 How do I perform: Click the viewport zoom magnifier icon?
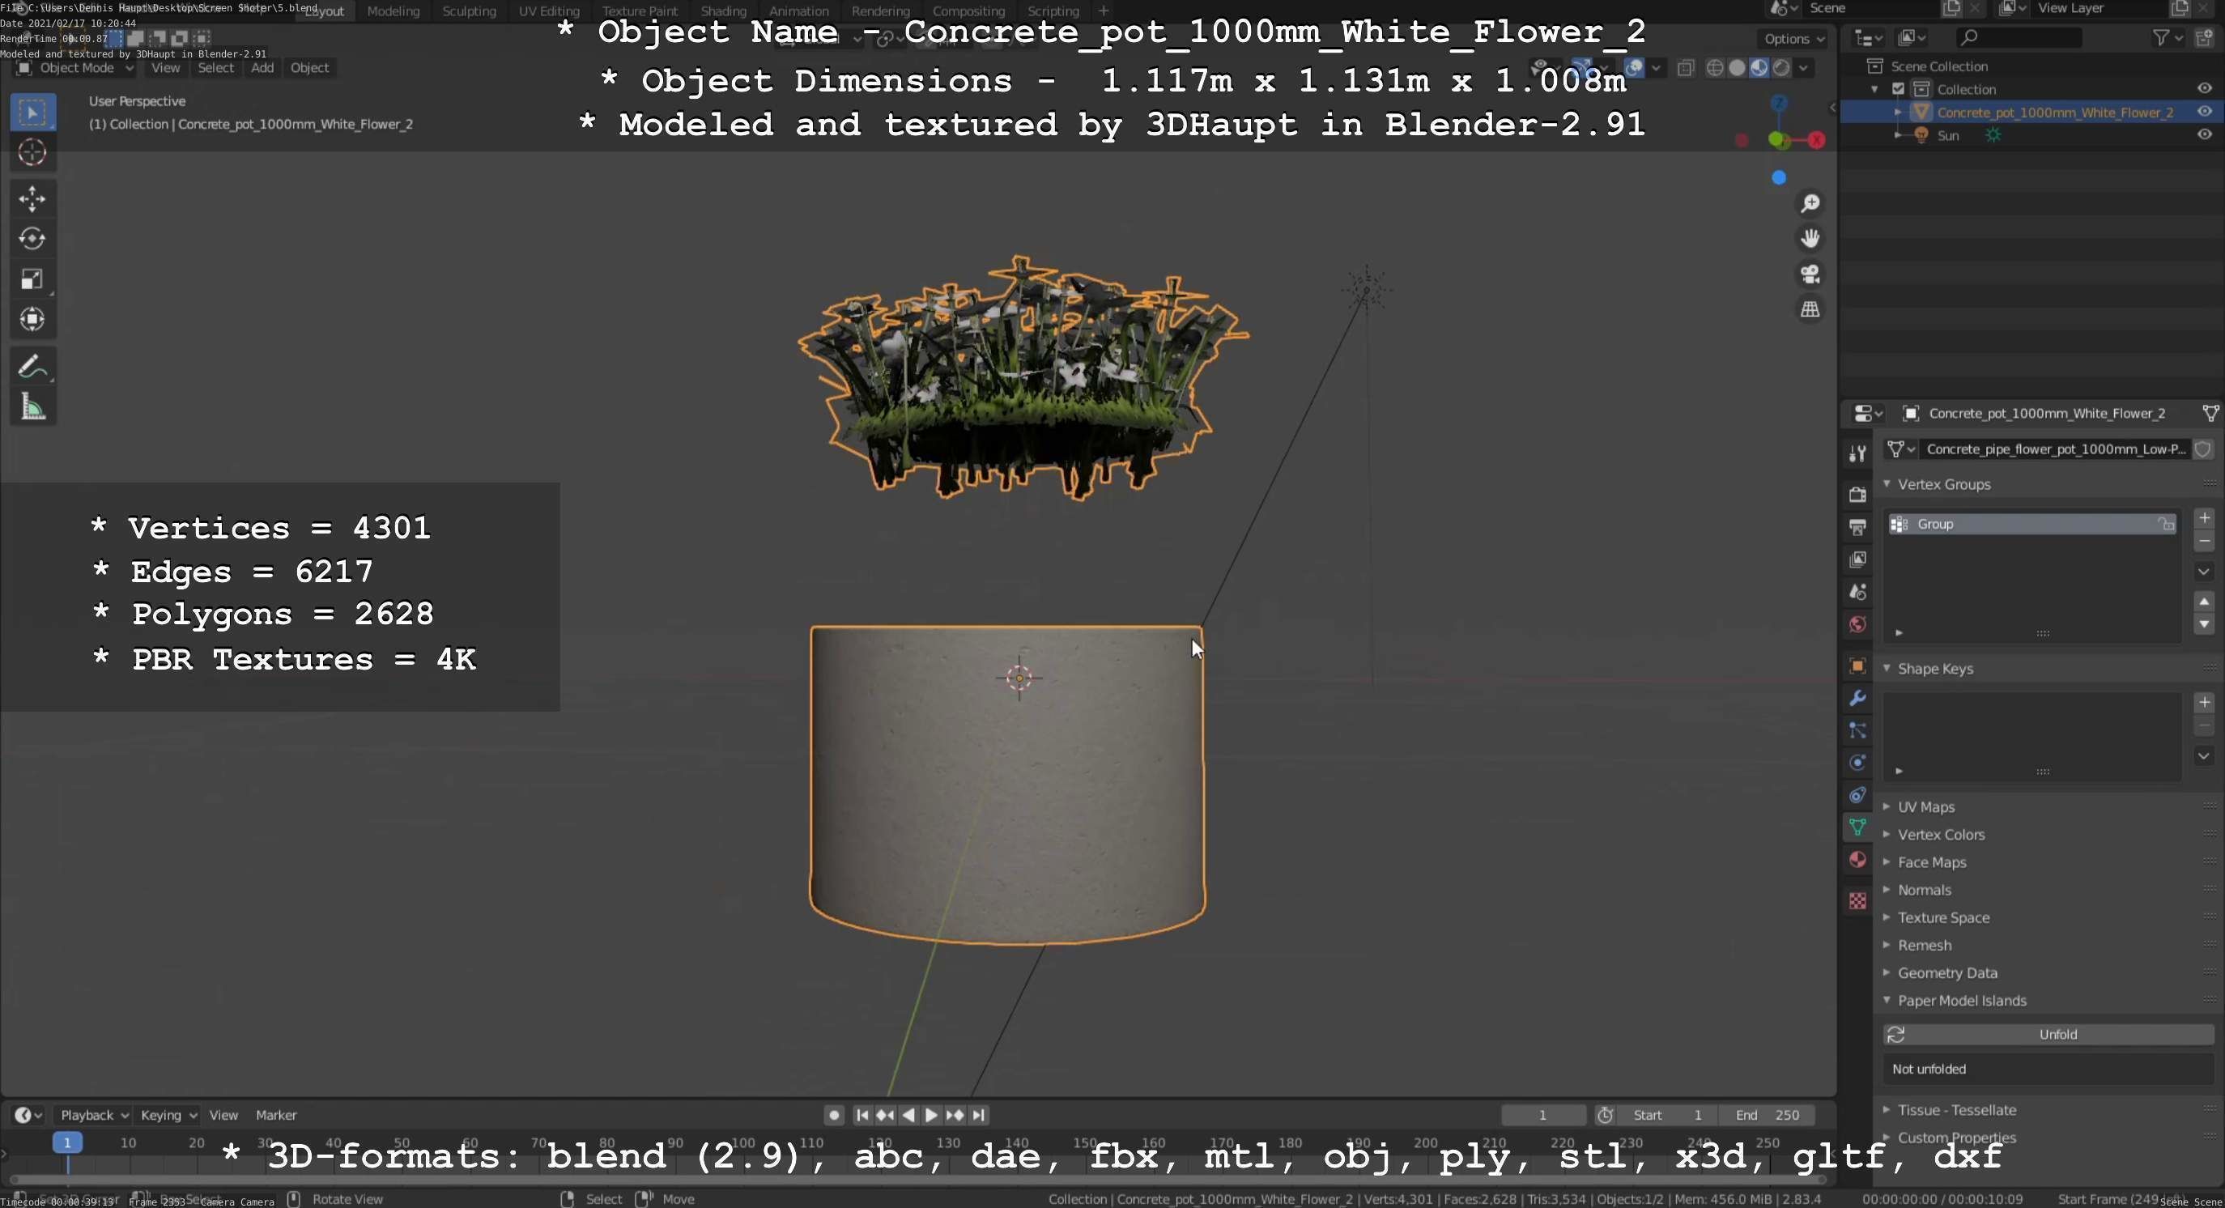[1810, 204]
